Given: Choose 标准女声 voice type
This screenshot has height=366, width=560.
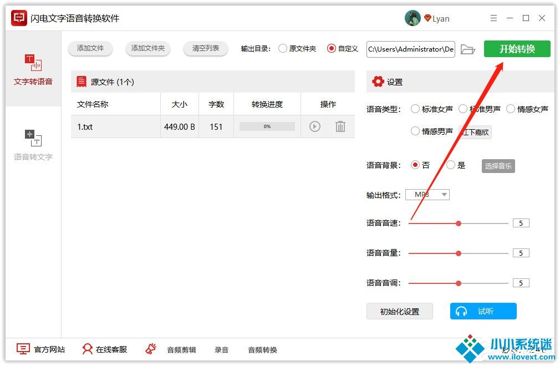Looking at the screenshot, I should pyautogui.click(x=432, y=109).
